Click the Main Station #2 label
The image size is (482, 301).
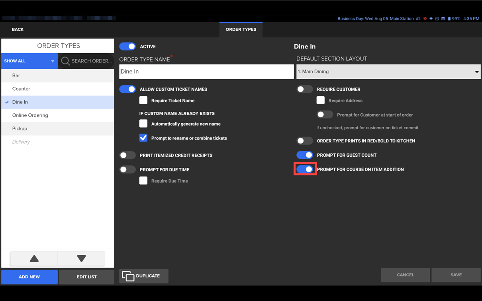[405, 19]
